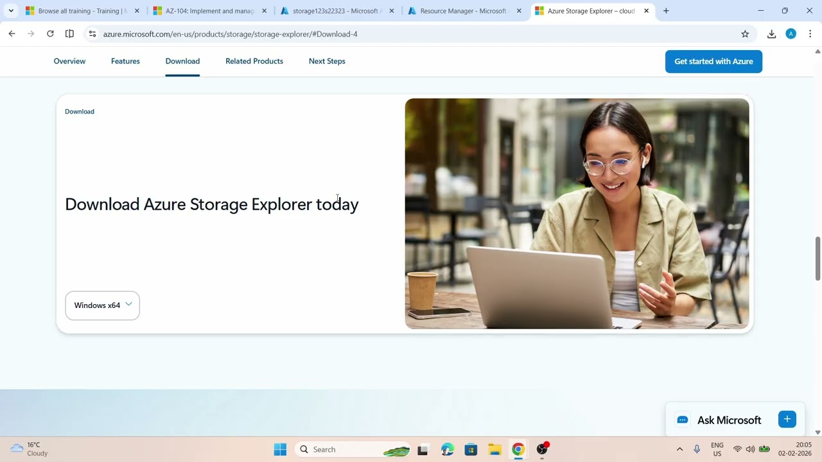Open the clock and date 20:05
The image size is (822, 462).
tap(795, 449)
